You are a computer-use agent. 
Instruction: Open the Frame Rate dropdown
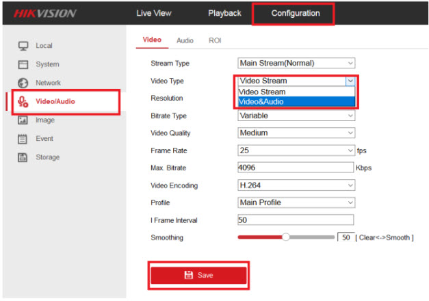(x=296, y=150)
